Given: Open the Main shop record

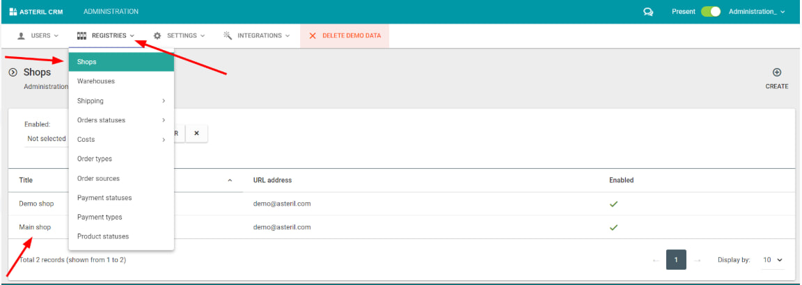Looking at the screenshot, I should click(x=35, y=227).
